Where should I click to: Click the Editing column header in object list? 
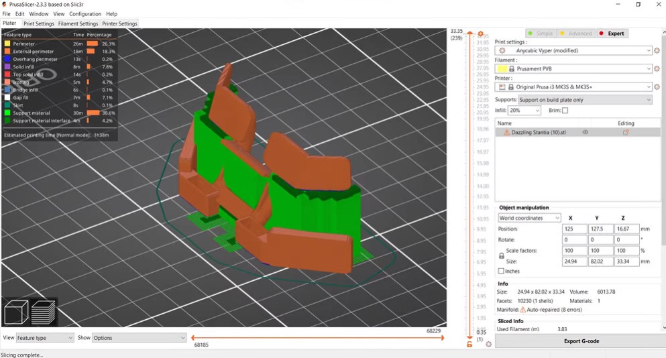(x=626, y=123)
